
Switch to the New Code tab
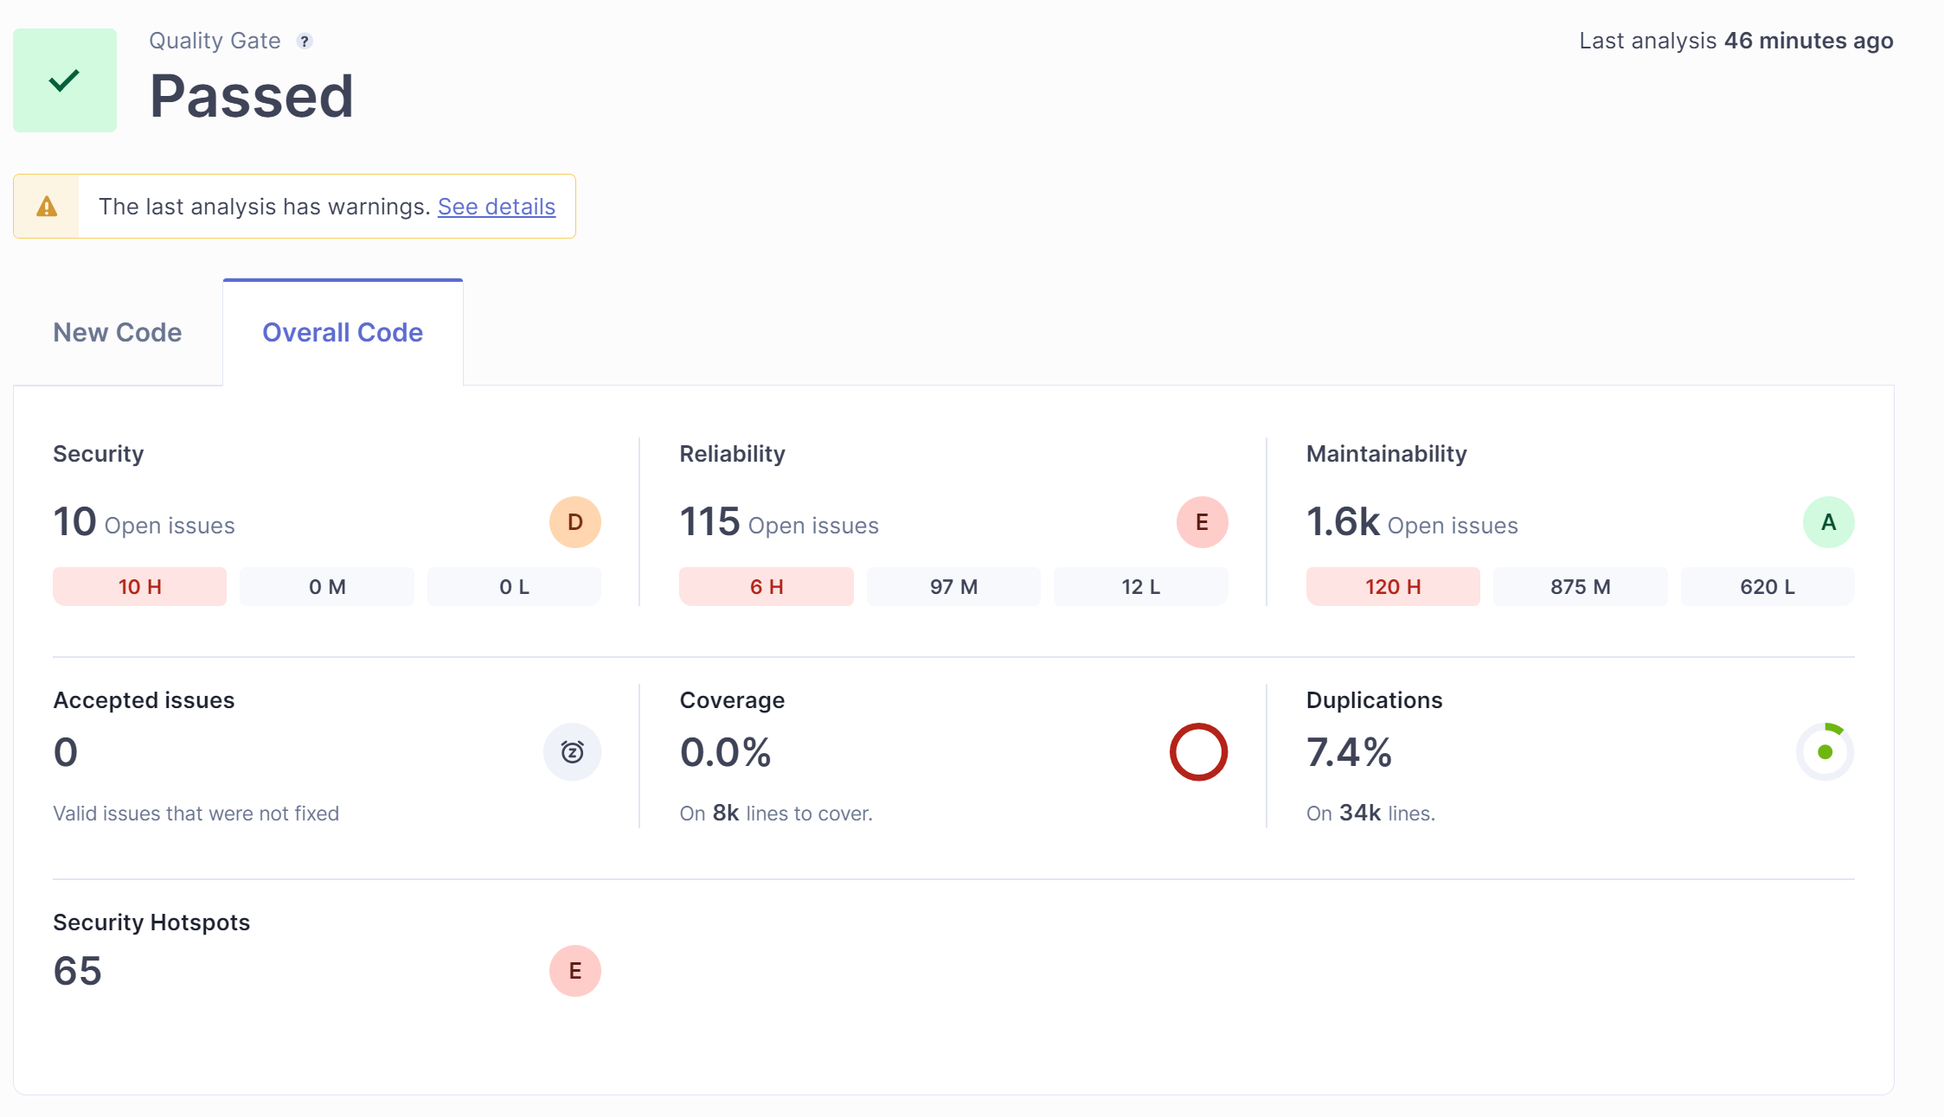click(118, 333)
